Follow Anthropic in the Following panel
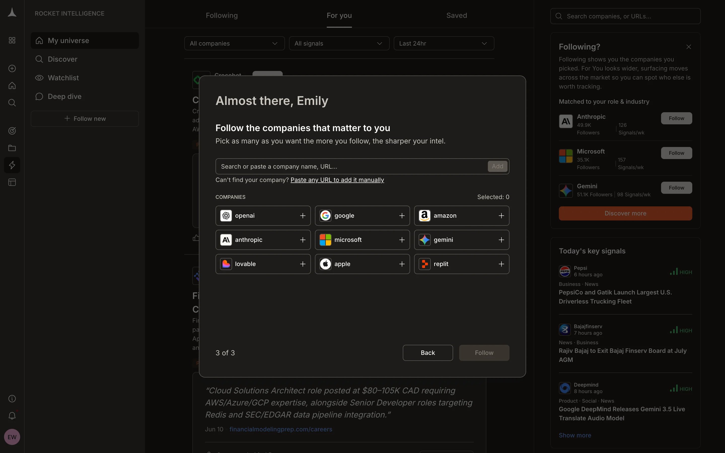The width and height of the screenshot is (725, 453). click(x=676, y=118)
